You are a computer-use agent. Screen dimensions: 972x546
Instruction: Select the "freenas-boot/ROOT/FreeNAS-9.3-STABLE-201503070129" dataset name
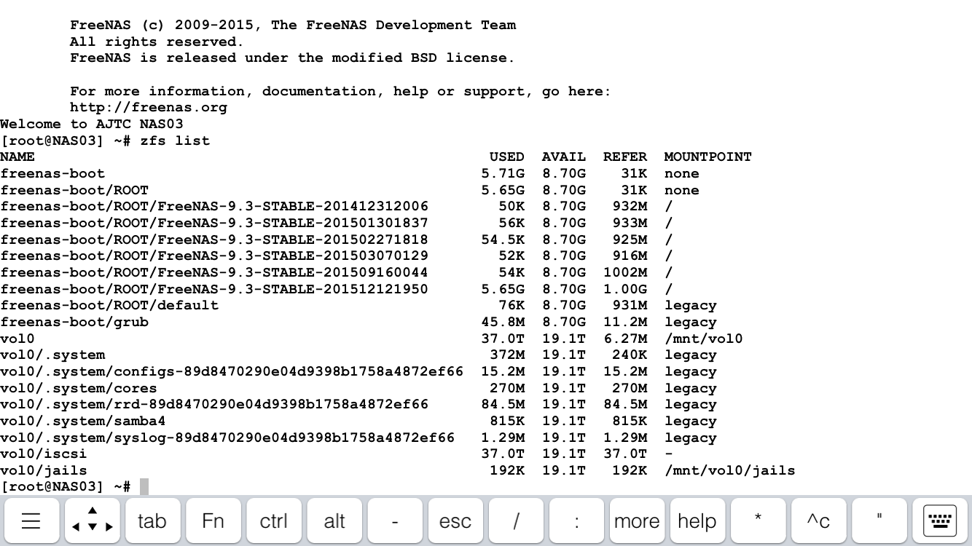click(x=214, y=256)
